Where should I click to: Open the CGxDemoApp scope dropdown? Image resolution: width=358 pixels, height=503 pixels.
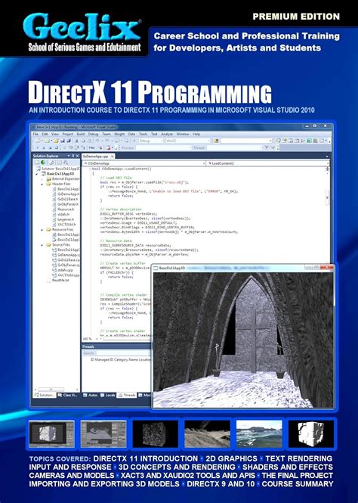tap(144, 163)
